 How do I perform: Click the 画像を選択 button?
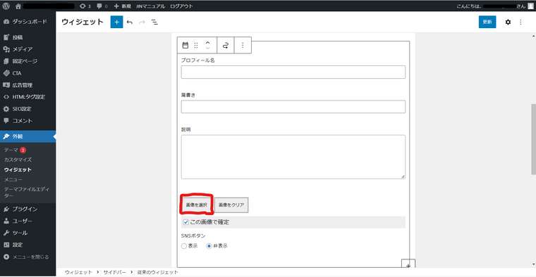coord(197,205)
